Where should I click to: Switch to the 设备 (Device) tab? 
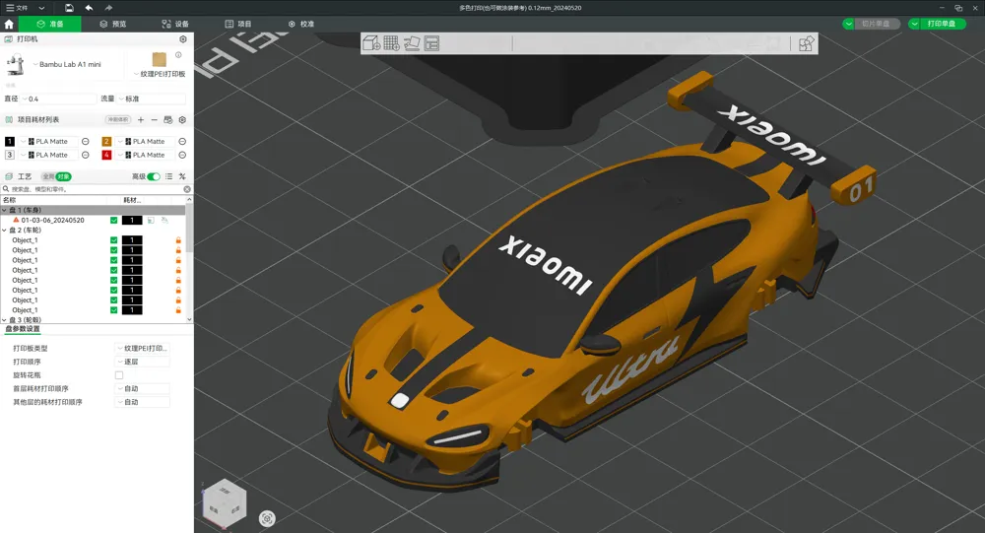(x=175, y=24)
